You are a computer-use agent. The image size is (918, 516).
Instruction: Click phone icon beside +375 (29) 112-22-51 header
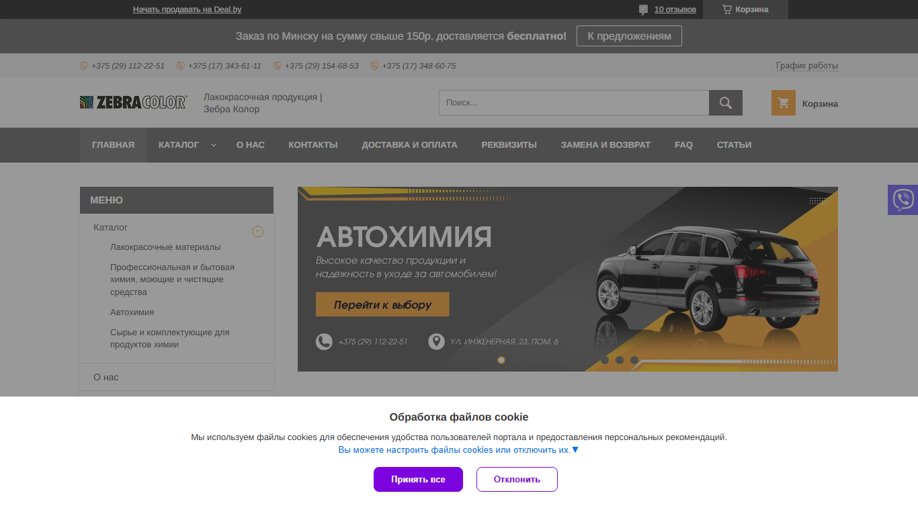click(x=84, y=66)
